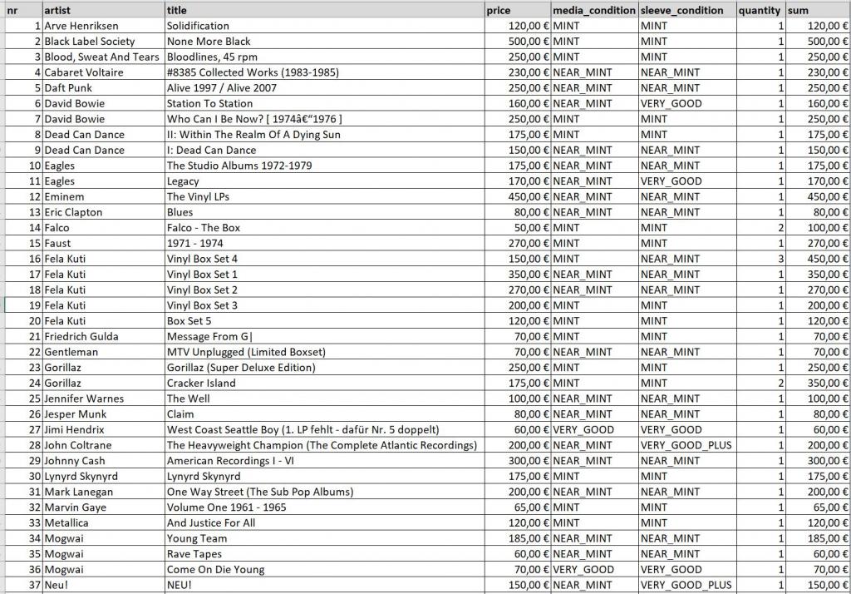This screenshot has height=594, width=851.
Task: Click the 'price' column header cell
Action: tap(517, 10)
